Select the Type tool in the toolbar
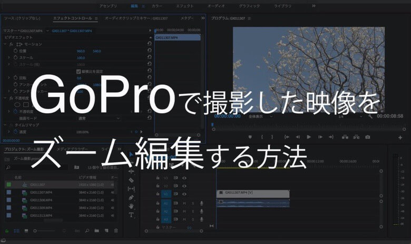411x244 pixels. coord(131,215)
